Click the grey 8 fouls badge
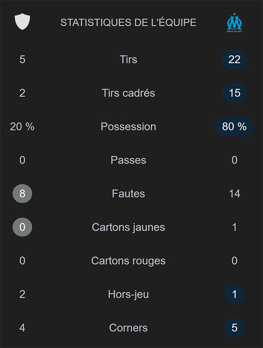 22,194
